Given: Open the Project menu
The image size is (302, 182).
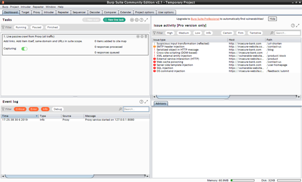Looking at the screenshot, I should pyautogui.click(x=14, y=7).
